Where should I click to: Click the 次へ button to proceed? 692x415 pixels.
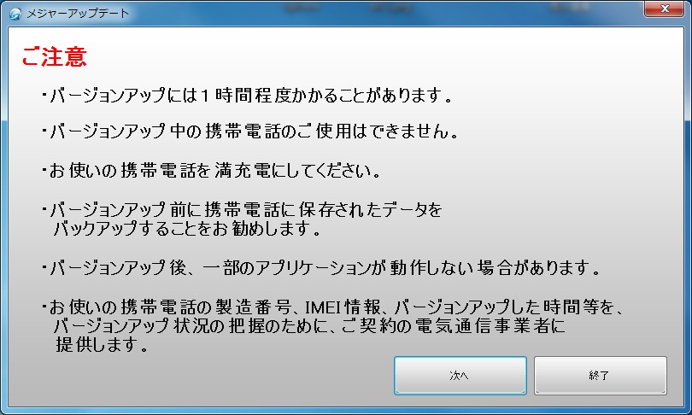460,376
